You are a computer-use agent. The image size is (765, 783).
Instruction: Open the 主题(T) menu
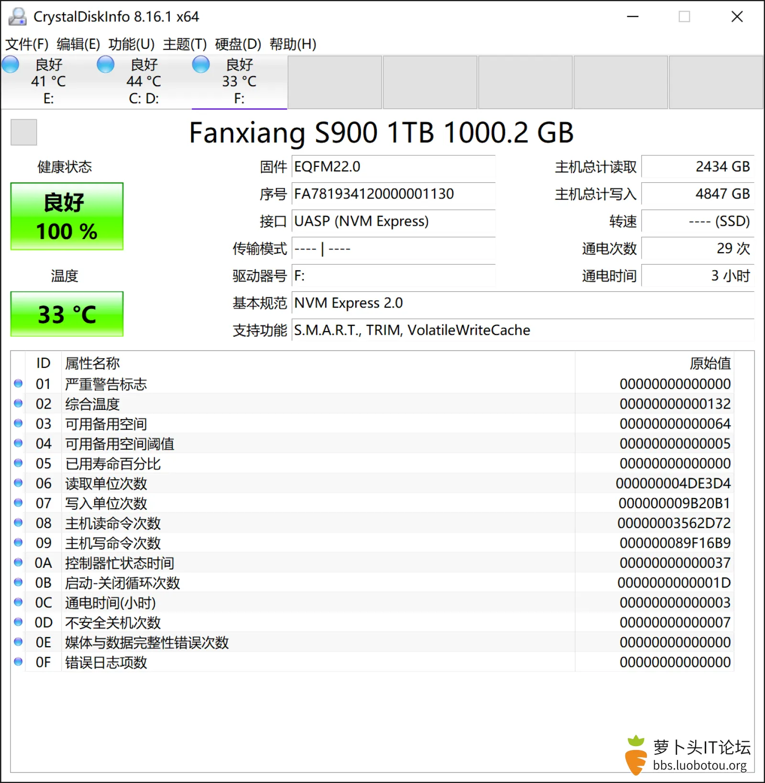(x=185, y=44)
